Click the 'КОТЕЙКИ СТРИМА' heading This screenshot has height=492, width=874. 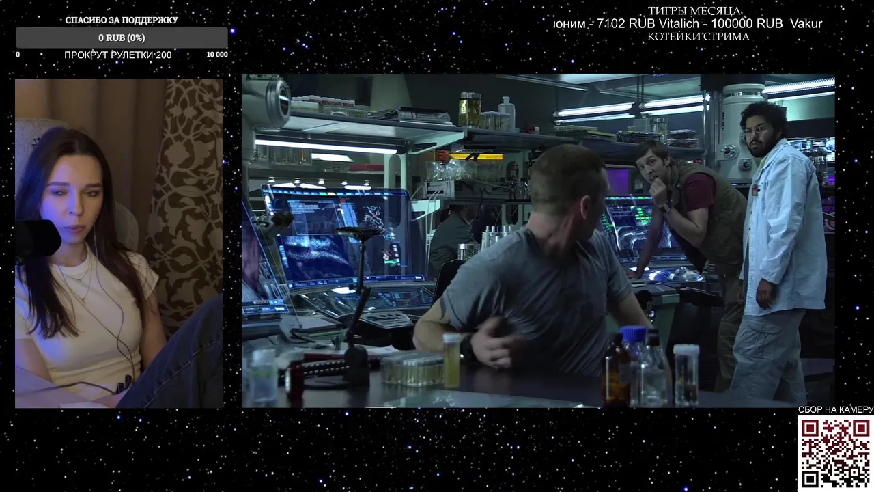[x=698, y=36]
